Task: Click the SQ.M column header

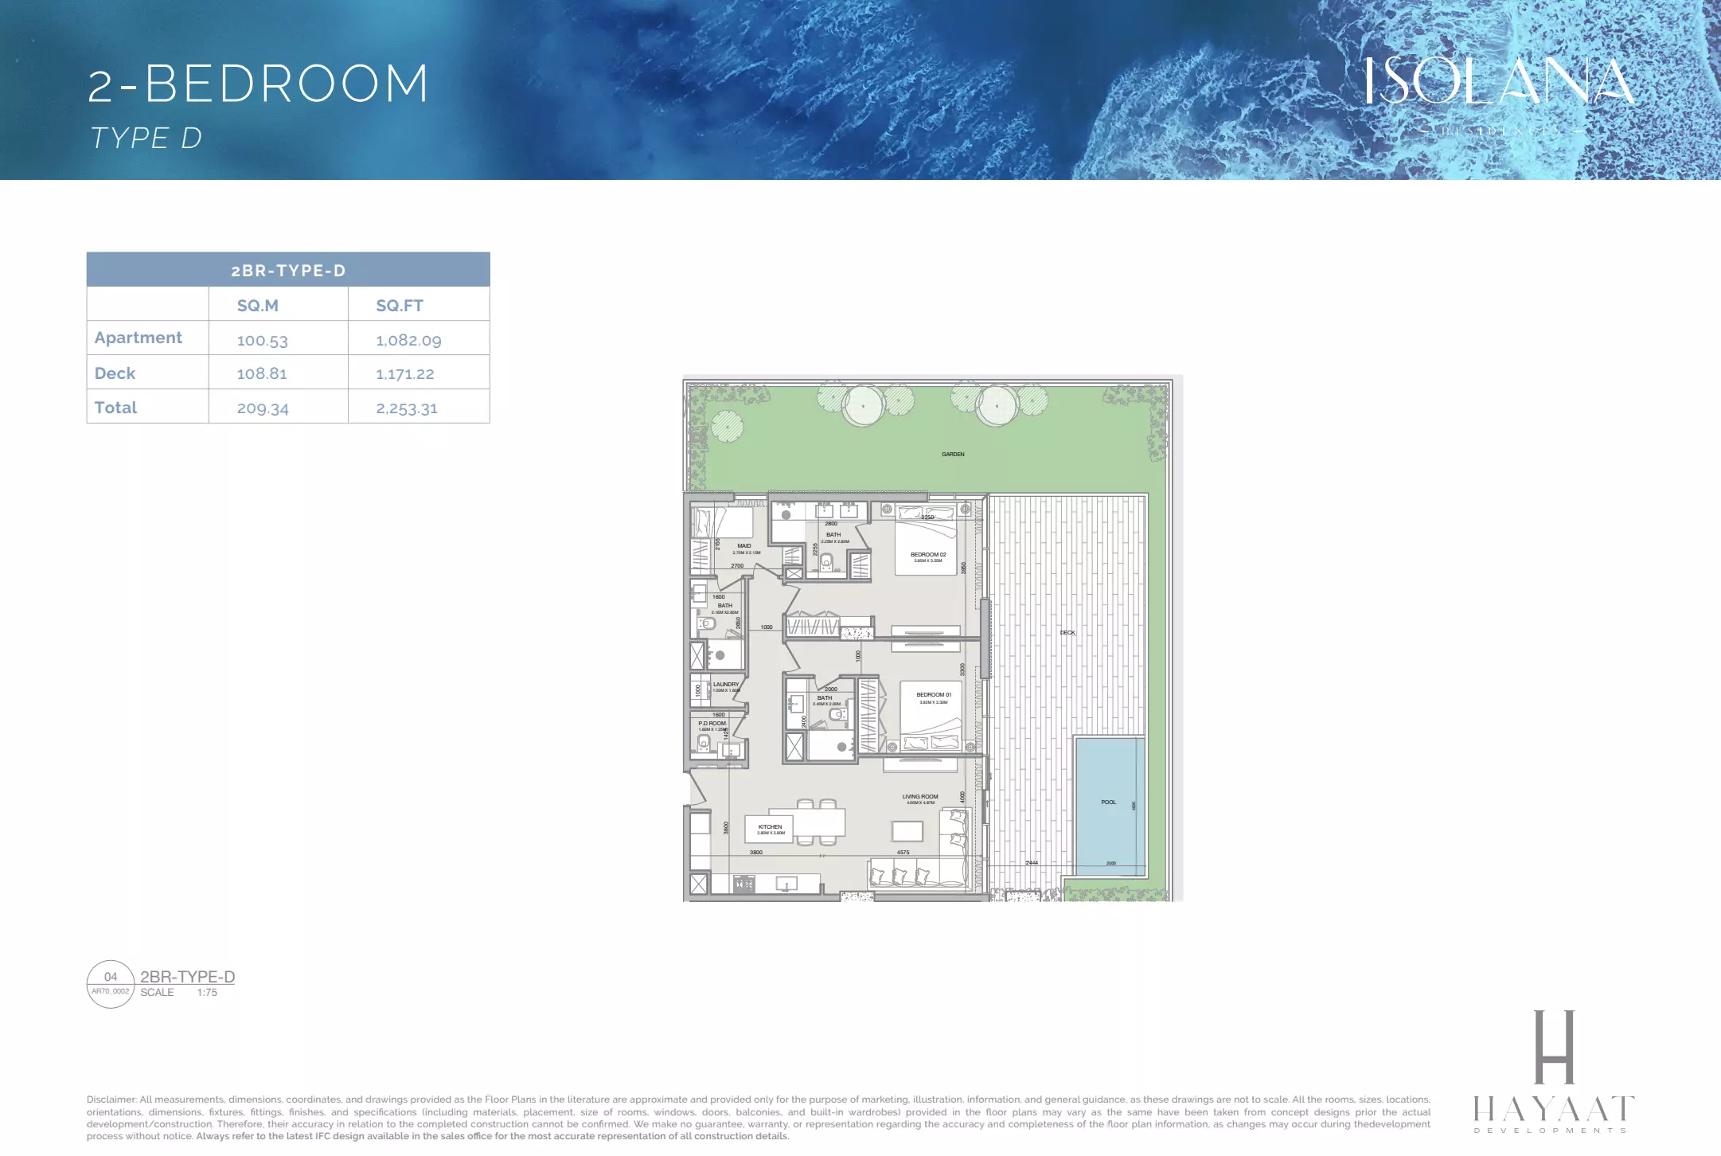Action: [258, 306]
